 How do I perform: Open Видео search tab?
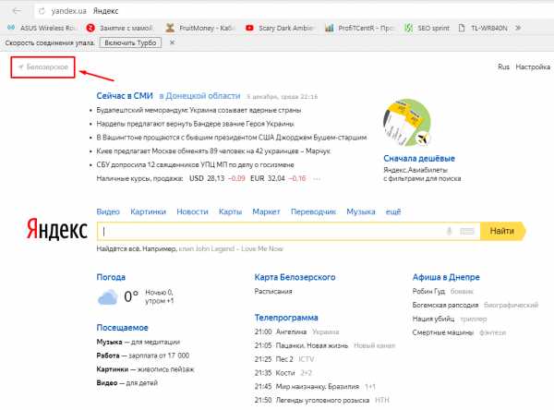coord(108,211)
